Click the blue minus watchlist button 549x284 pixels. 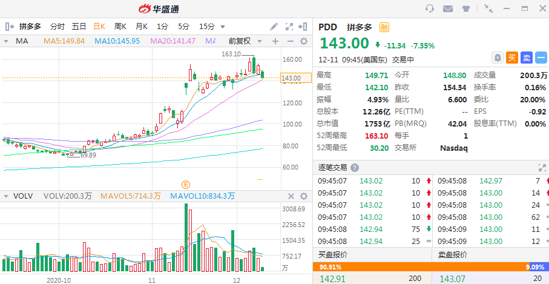point(541,58)
